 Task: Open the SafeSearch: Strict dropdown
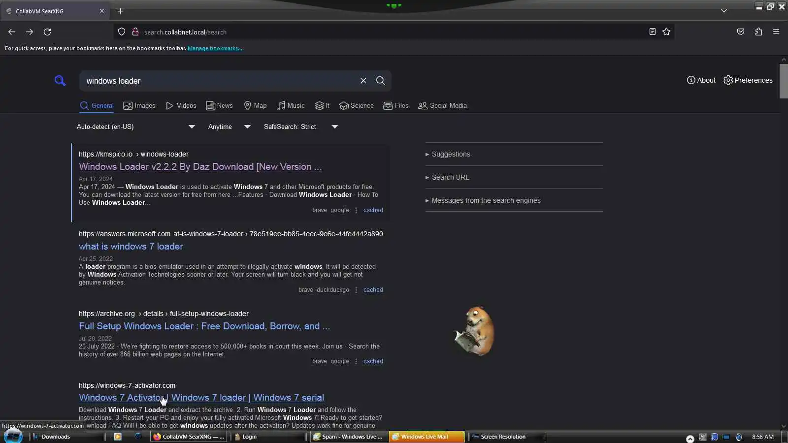[301, 127]
